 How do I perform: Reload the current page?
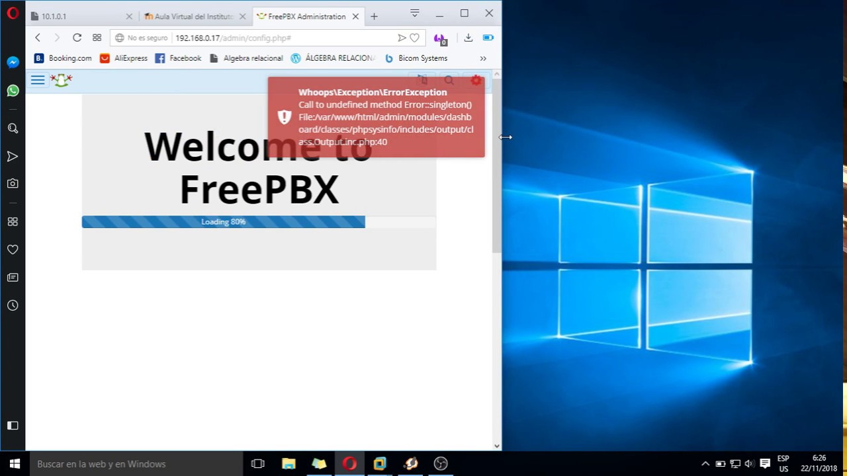click(77, 38)
